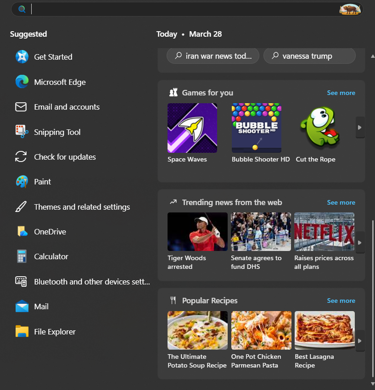Open File Explorer from Suggested
The width and height of the screenshot is (375, 390).
[54, 331]
